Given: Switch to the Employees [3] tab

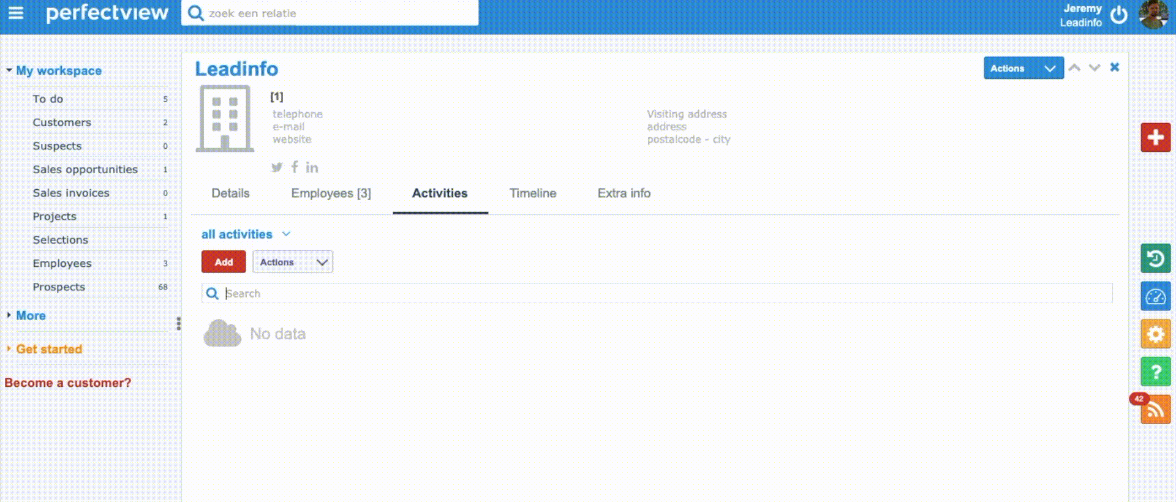Looking at the screenshot, I should click(x=331, y=193).
